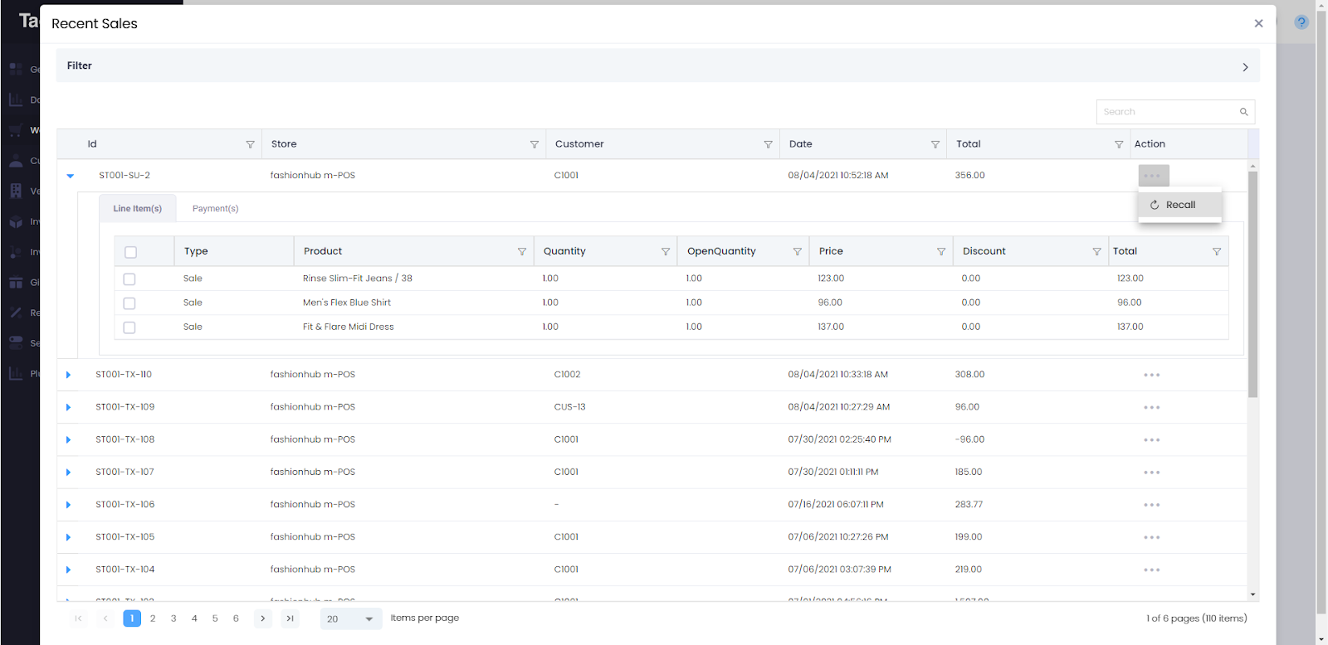Expand the ST001-TX-109 sale row
The width and height of the screenshot is (1328, 645).
tap(68, 407)
